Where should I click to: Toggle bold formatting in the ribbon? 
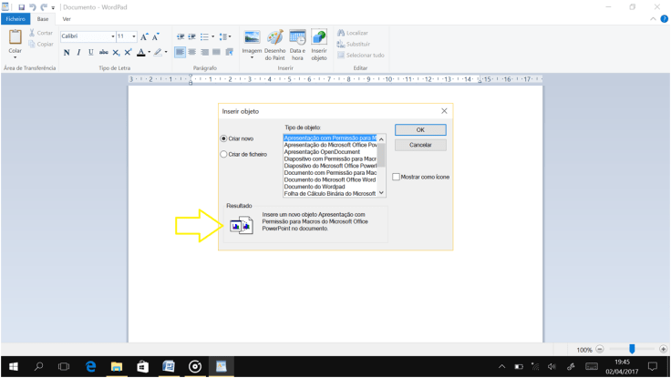coord(67,53)
